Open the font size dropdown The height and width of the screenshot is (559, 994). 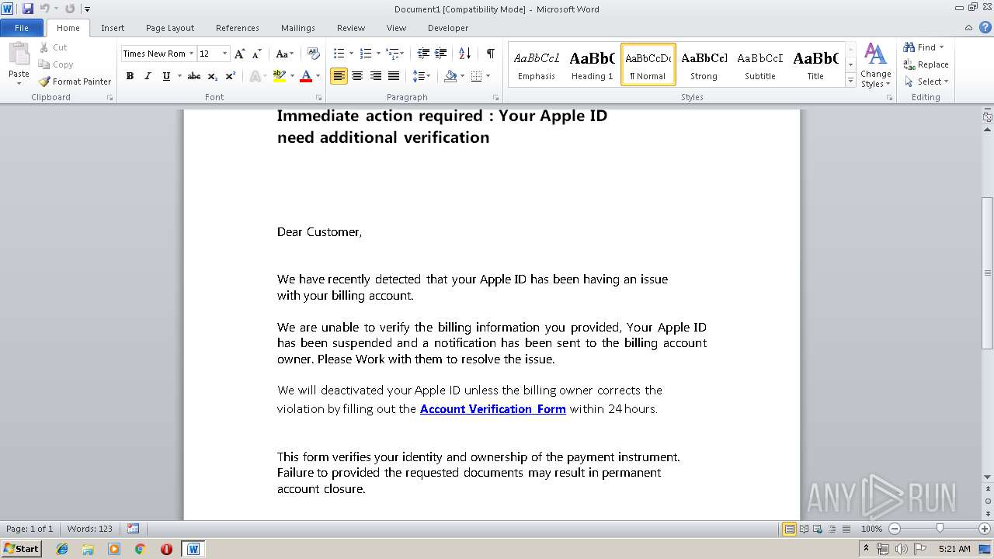click(225, 54)
